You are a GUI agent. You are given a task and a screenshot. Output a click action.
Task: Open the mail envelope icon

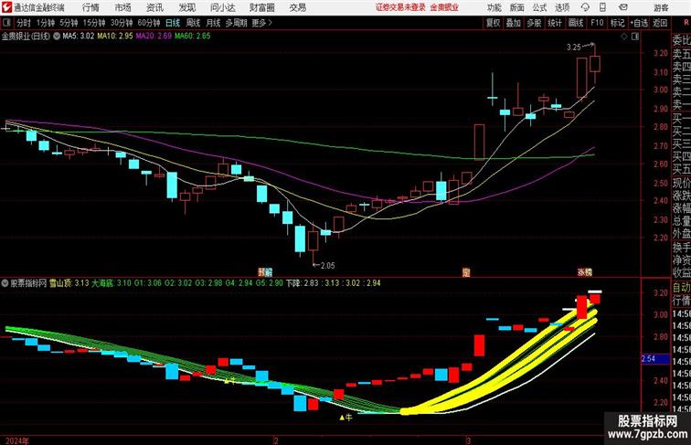tap(623, 7)
